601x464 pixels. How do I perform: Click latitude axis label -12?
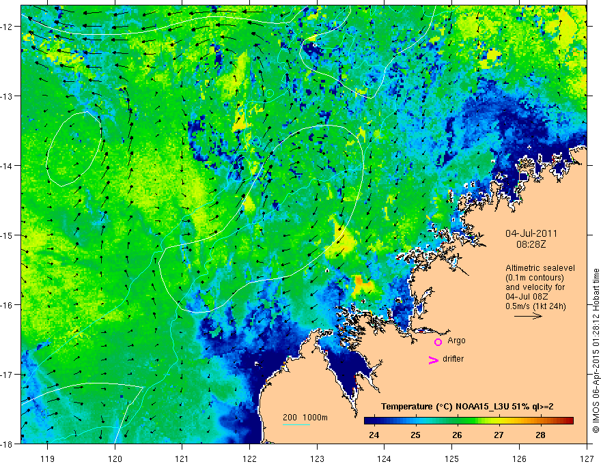click(x=8, y=27)
